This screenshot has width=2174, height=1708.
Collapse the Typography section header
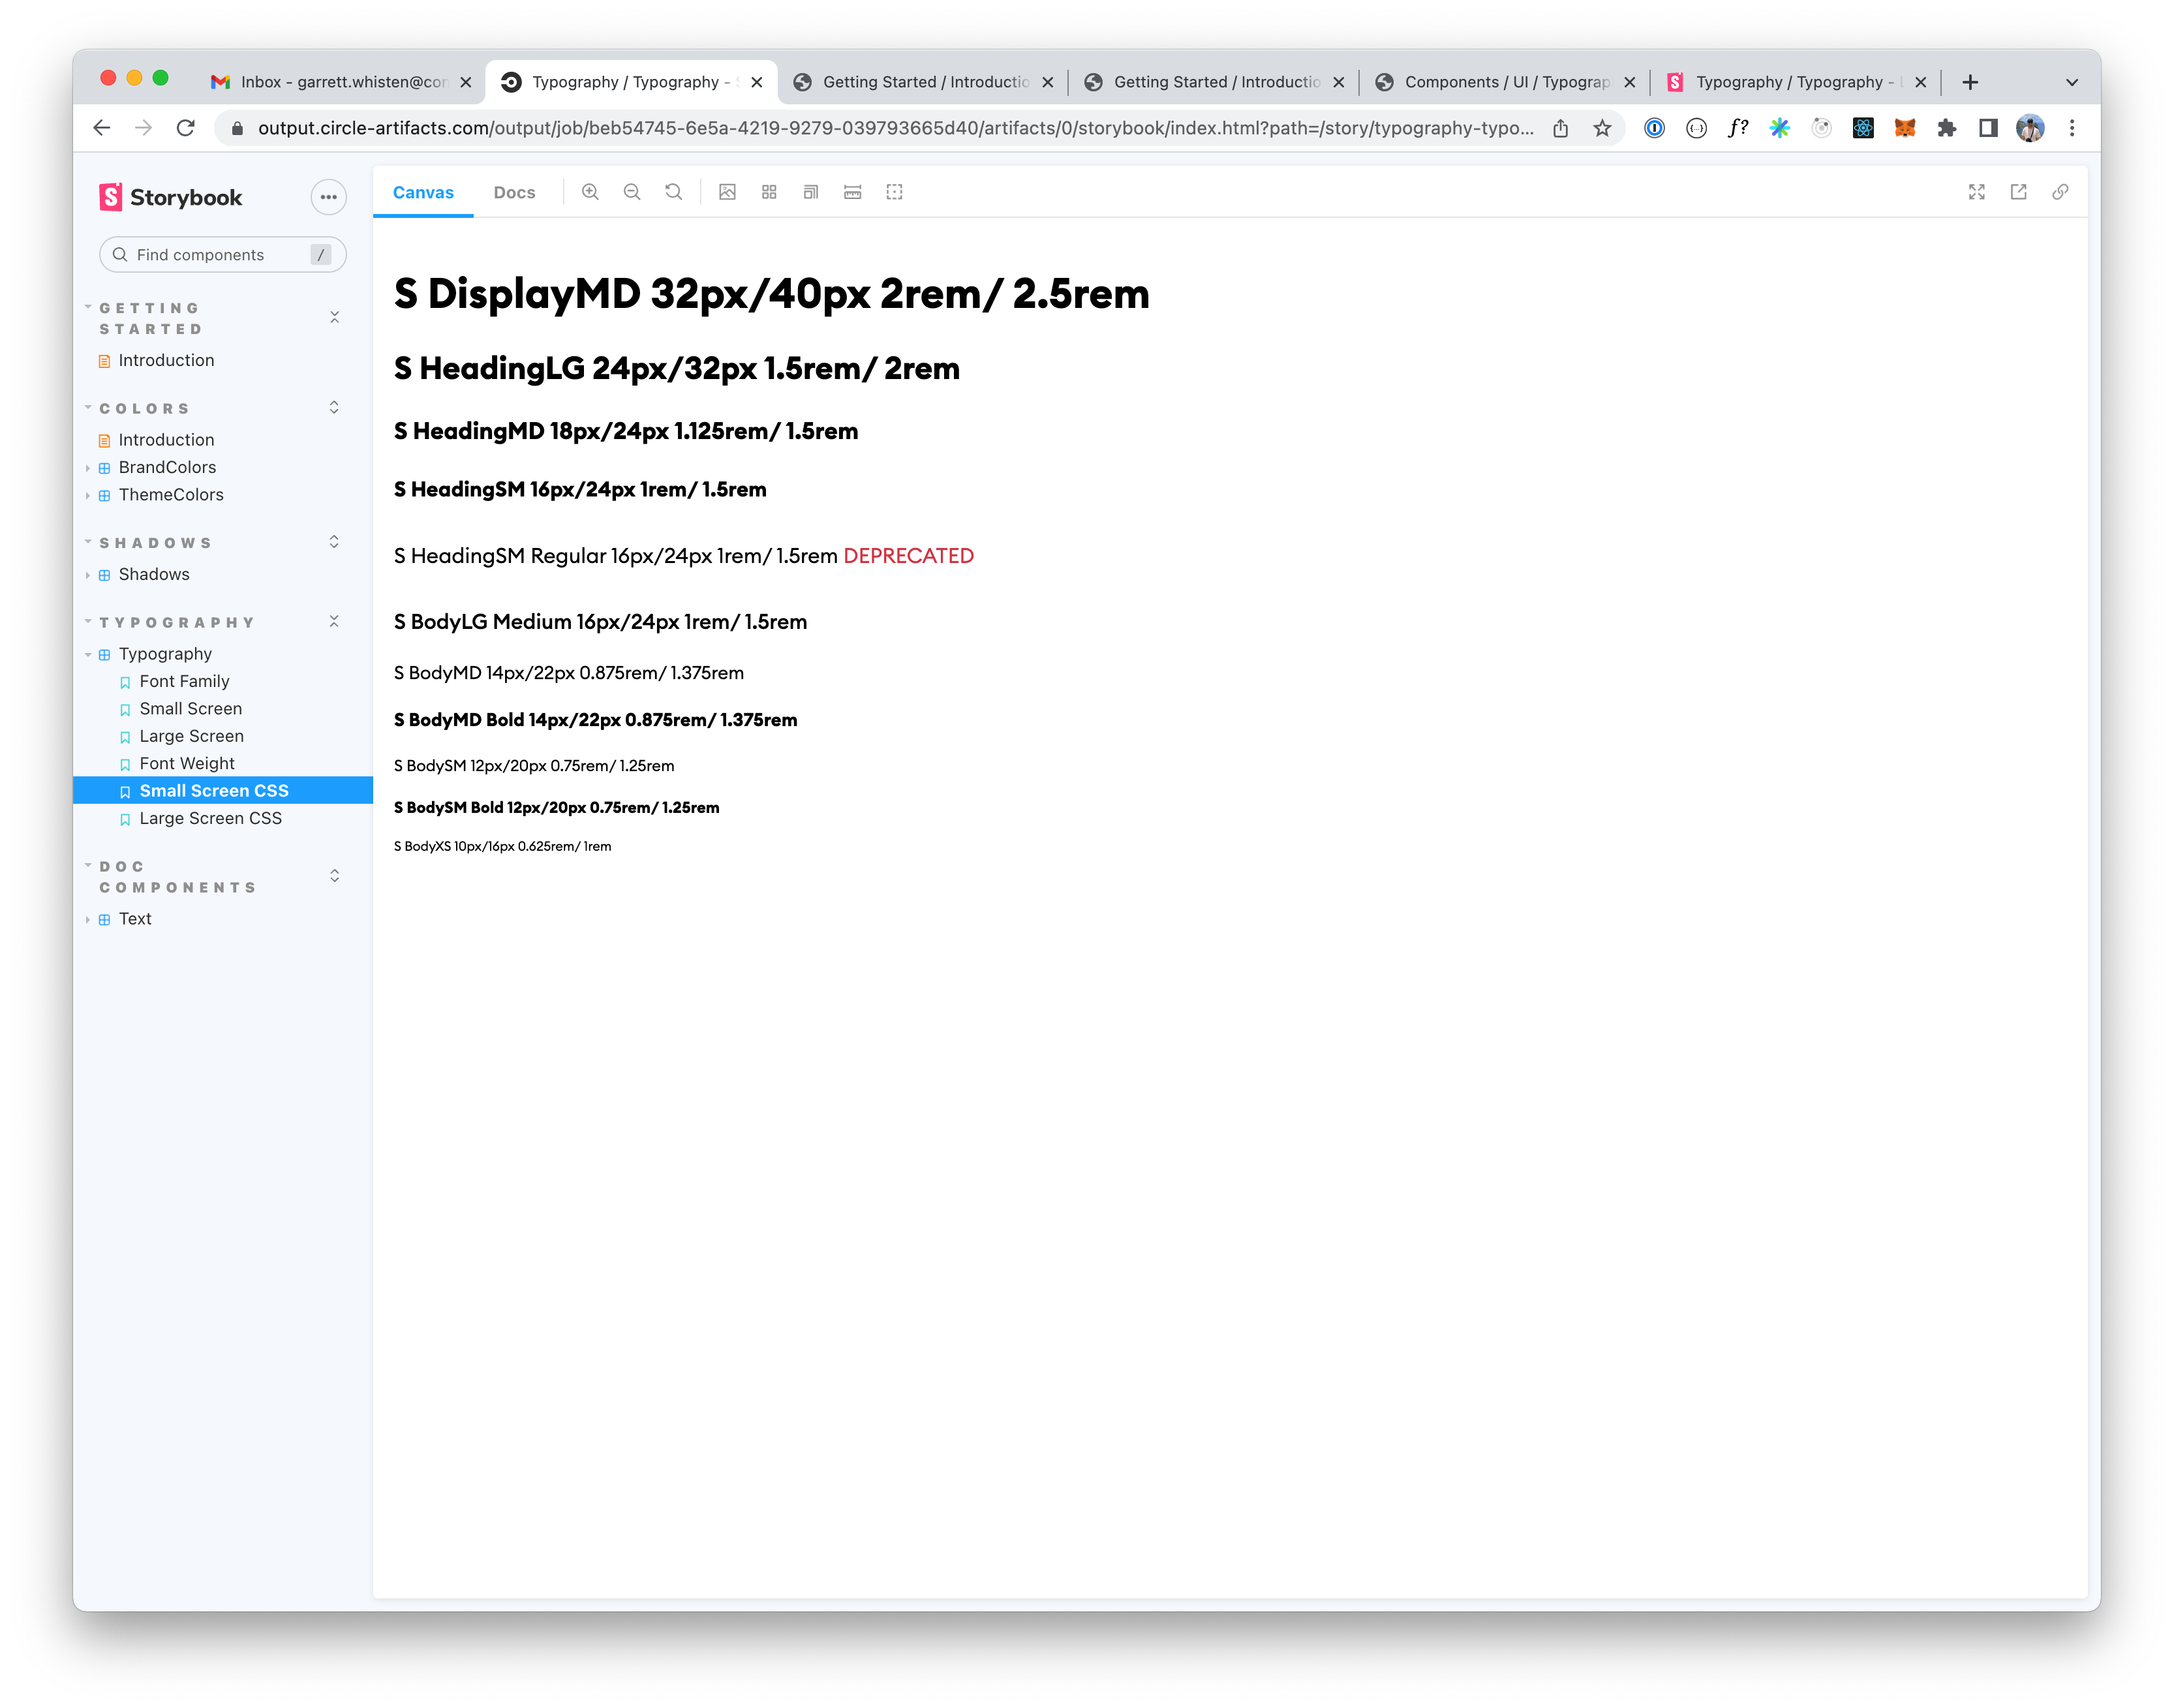tap(177, 622)
